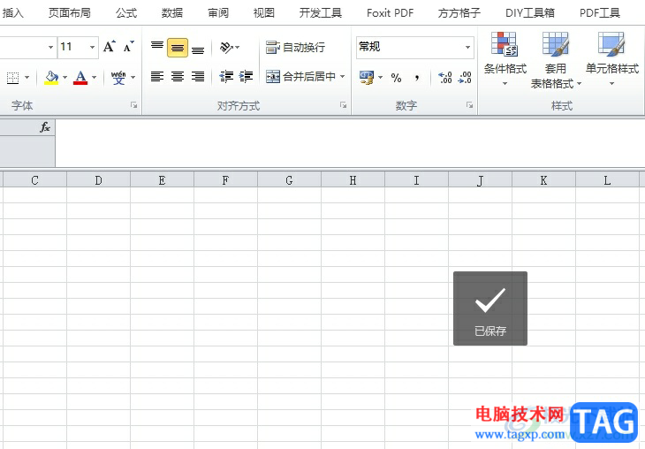Image resolution: width=645 pixels, height=449 pixels.
Task: Open 开发工具 tab
Action: point(321,13)
